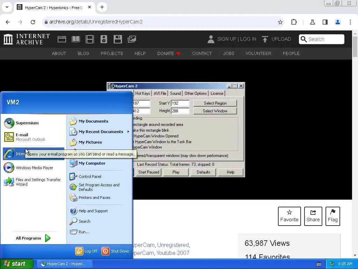
Task: Open Windows Media Player from Start menu
Action: coord(34,168)
